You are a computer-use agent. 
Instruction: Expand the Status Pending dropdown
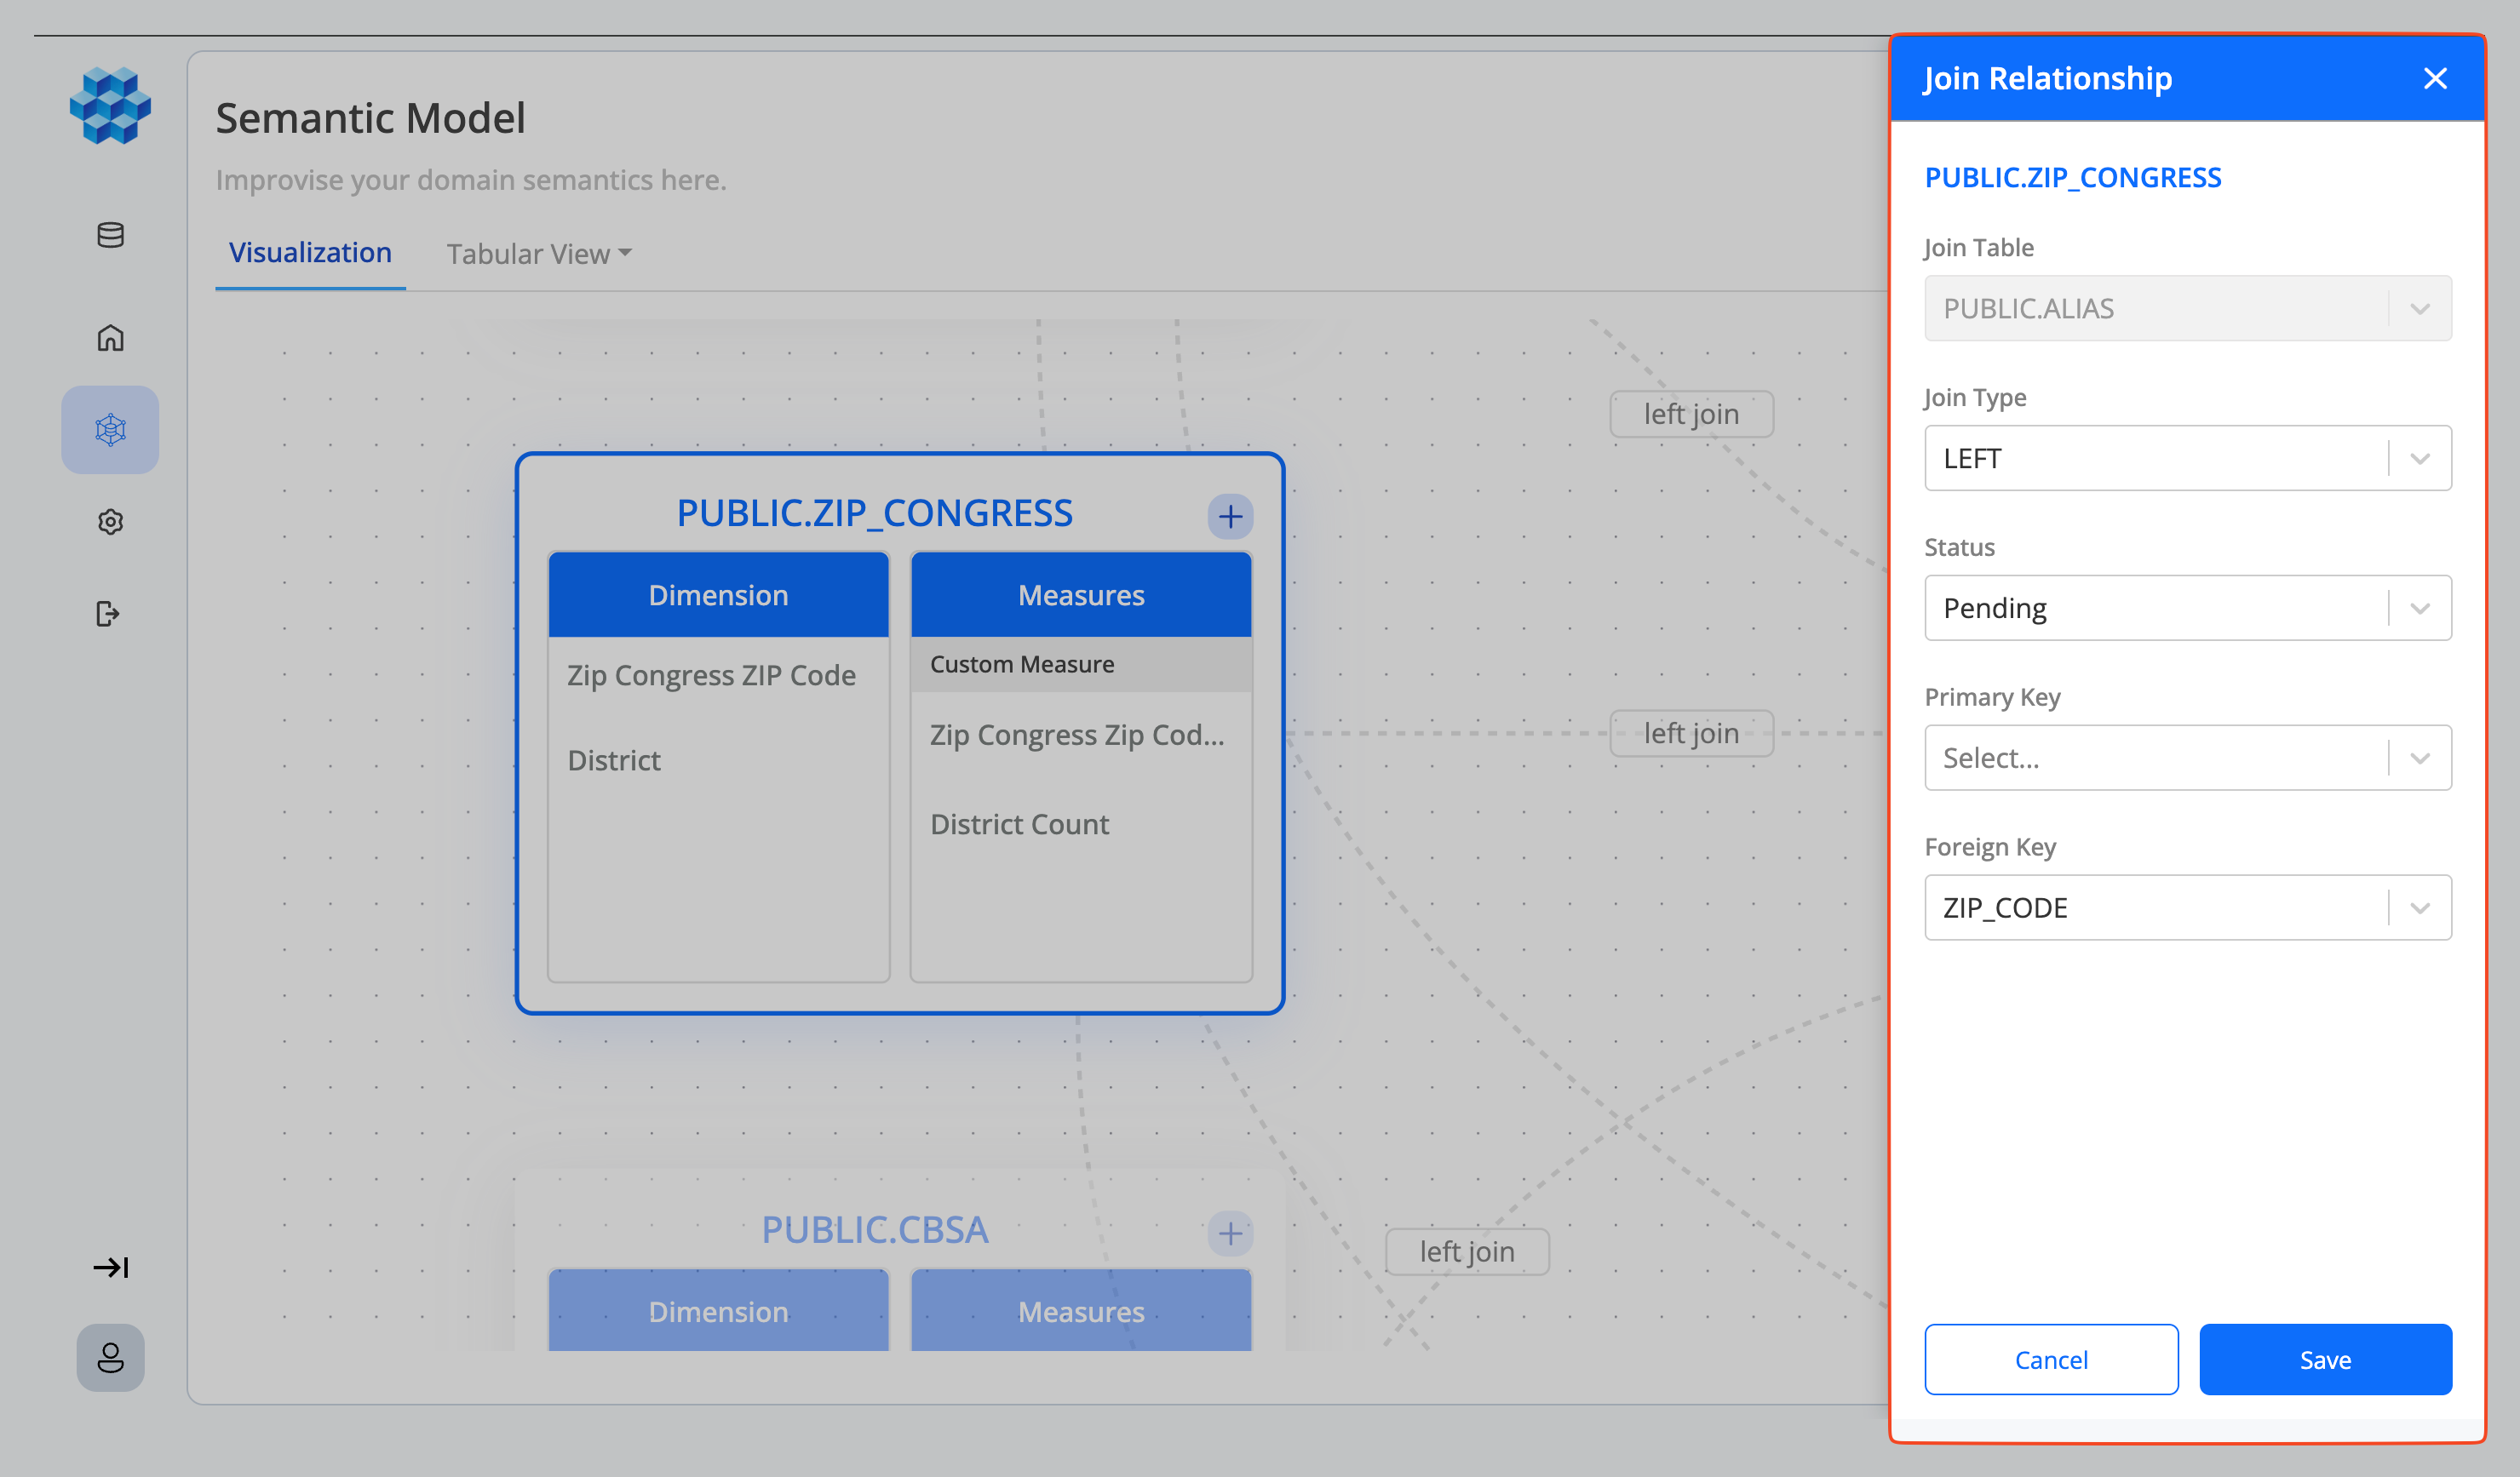tap(2187, 608)
